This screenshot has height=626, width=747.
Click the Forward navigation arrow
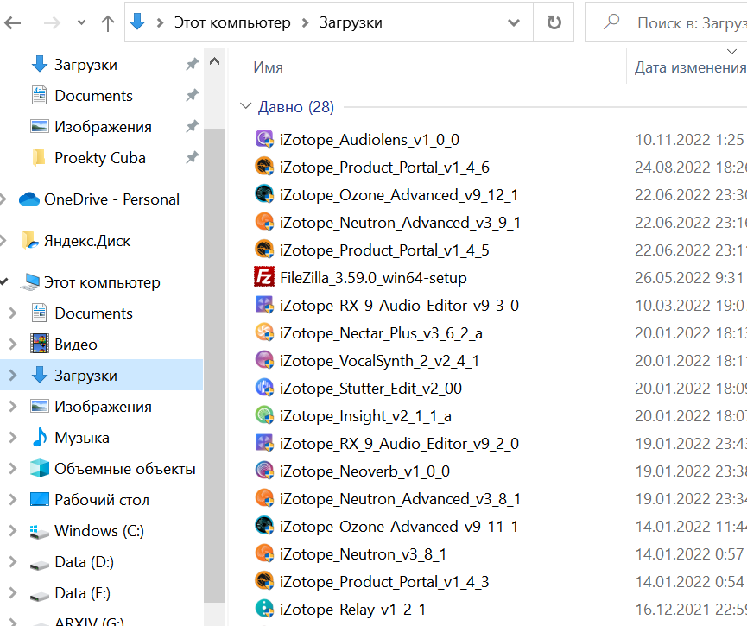click(x=52, y=22)
